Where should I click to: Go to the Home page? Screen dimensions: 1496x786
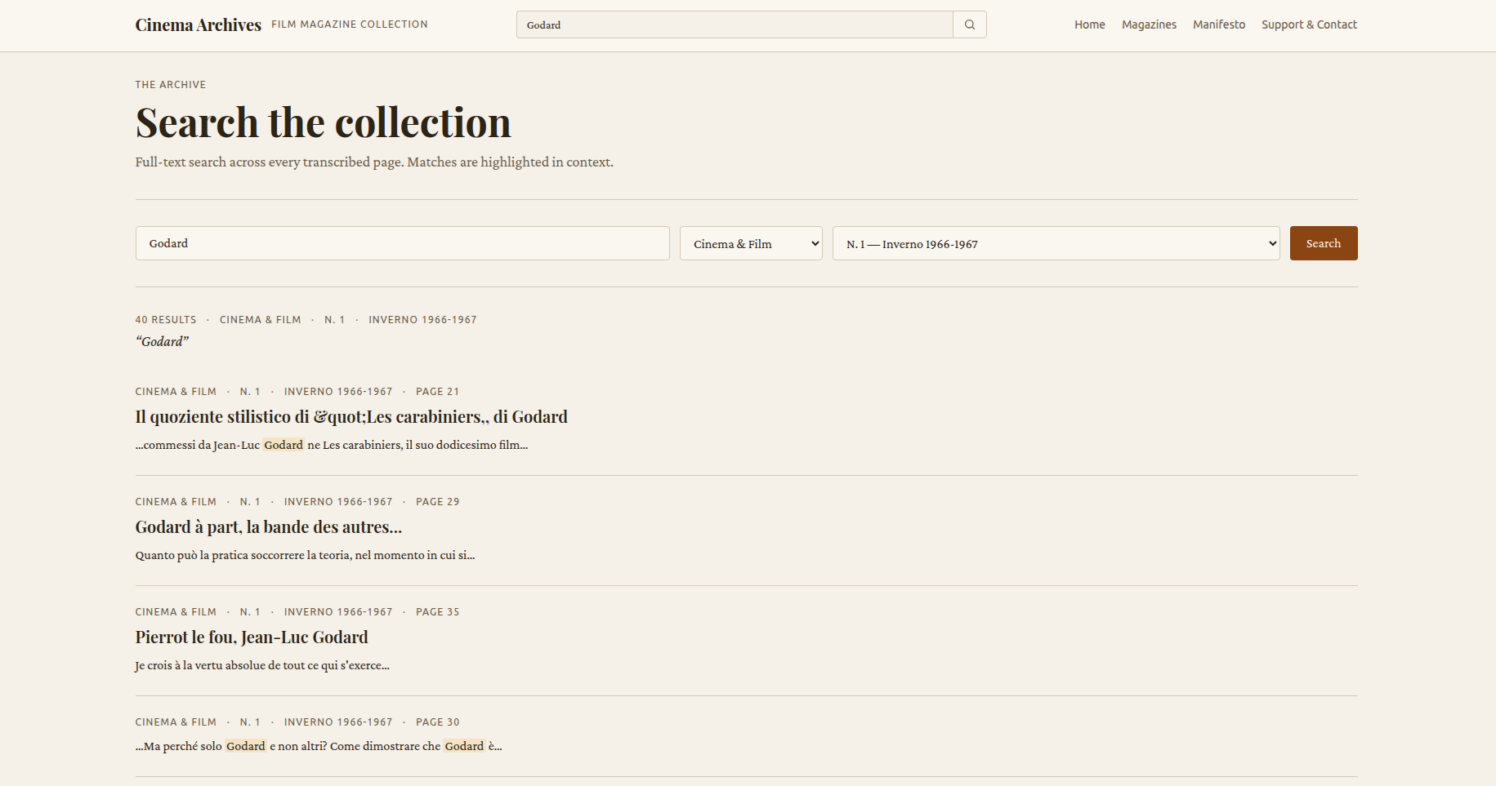(1089, 24)
